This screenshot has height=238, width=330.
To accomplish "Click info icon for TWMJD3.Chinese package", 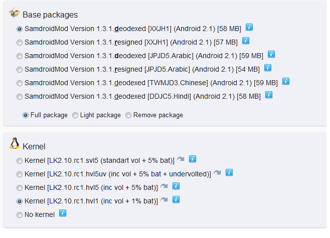I will (x=286, y=81).
